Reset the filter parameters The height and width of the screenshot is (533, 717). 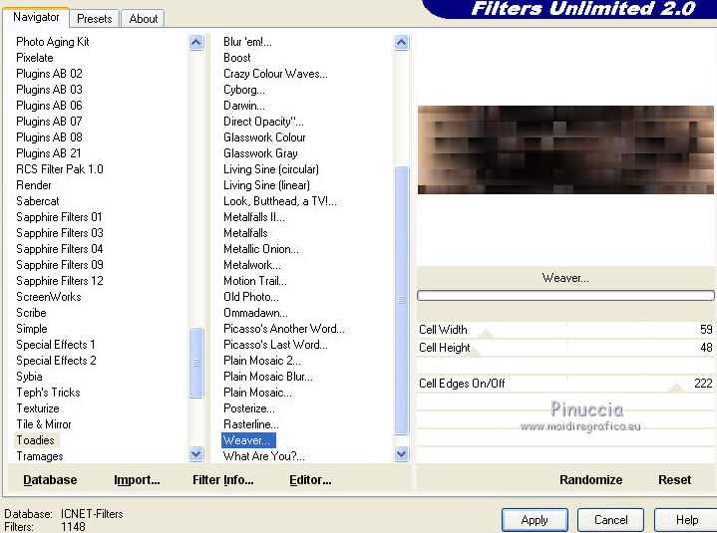point(674,480)
